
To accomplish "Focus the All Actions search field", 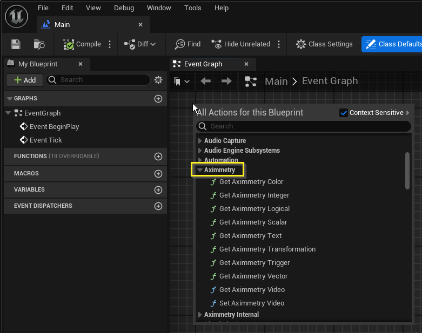I will [304, 126].
